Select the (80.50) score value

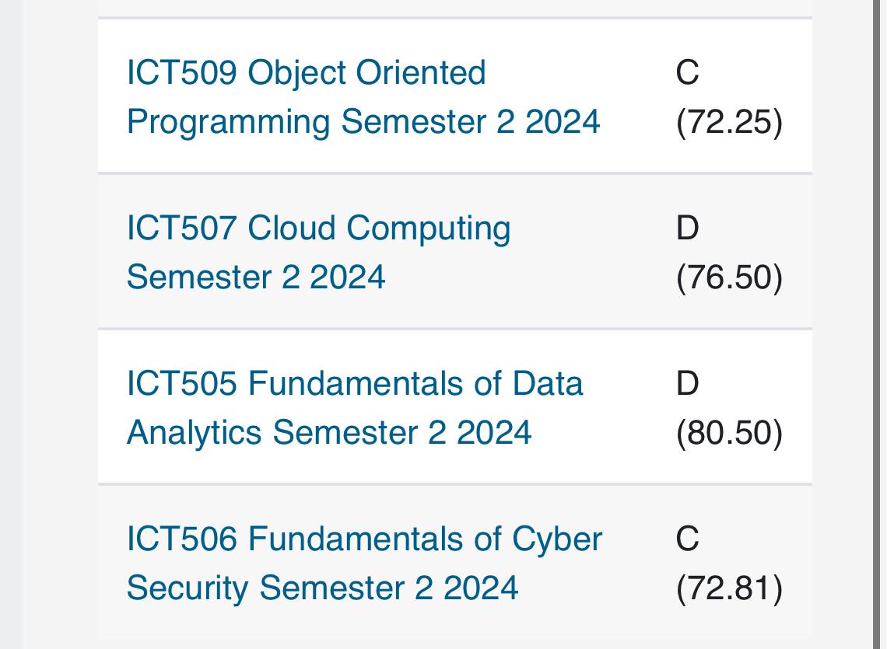click(x=729, y=433)
